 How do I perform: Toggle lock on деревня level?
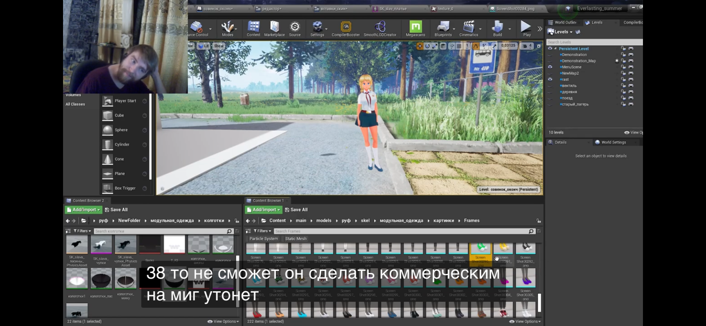(x=623, y=92)
